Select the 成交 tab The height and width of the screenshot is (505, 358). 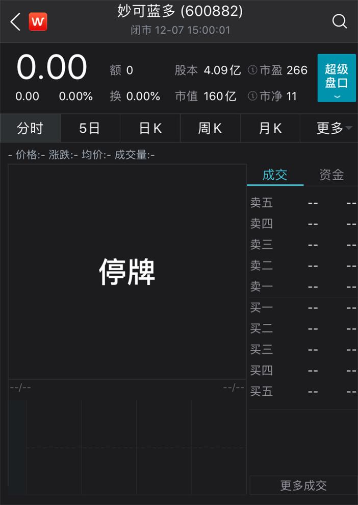pyautogui.click(x=275, y=175)
